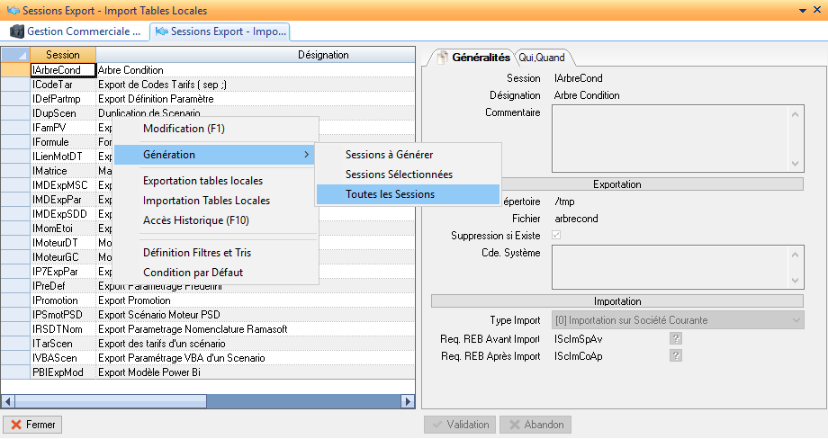Click the Abandon button

tap(535, 425)
